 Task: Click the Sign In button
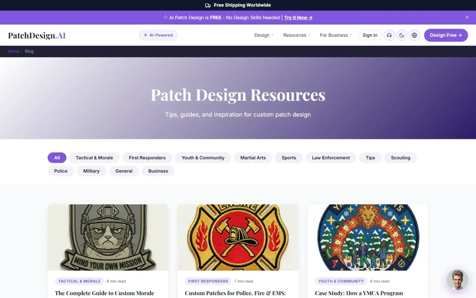(x=370, y=35)
